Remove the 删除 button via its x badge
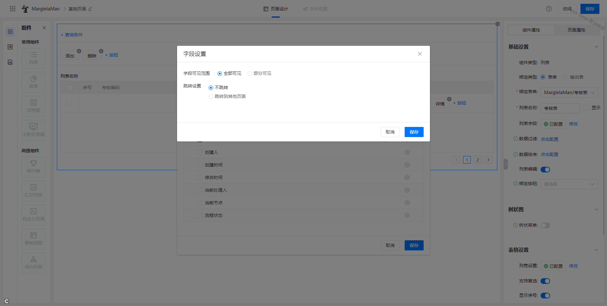Screen dimensions: 607x306 pyautogui.click(x=101, y=51)
